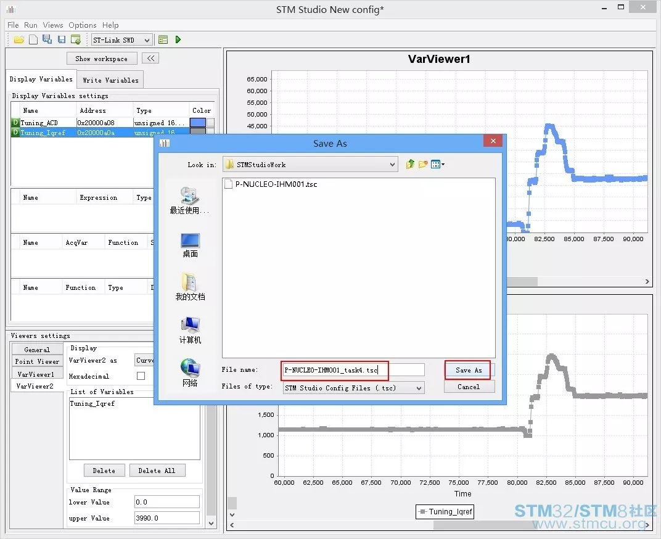Viewport: 661px width, 539px height.
Task: Open the Options menu
Action: click(82, 25)
